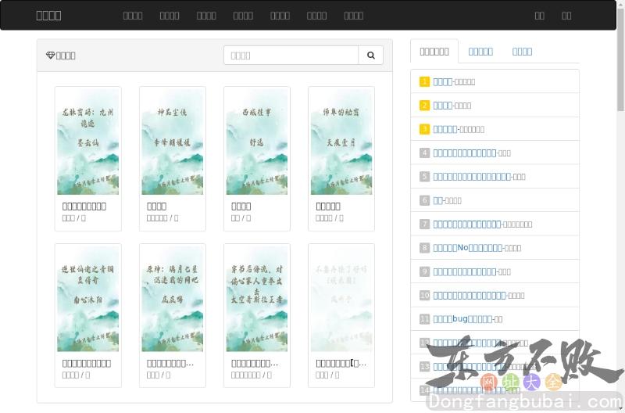Click the rightmost link in top navbar
This screenshot has width=625, height=413.
(566, 15)
